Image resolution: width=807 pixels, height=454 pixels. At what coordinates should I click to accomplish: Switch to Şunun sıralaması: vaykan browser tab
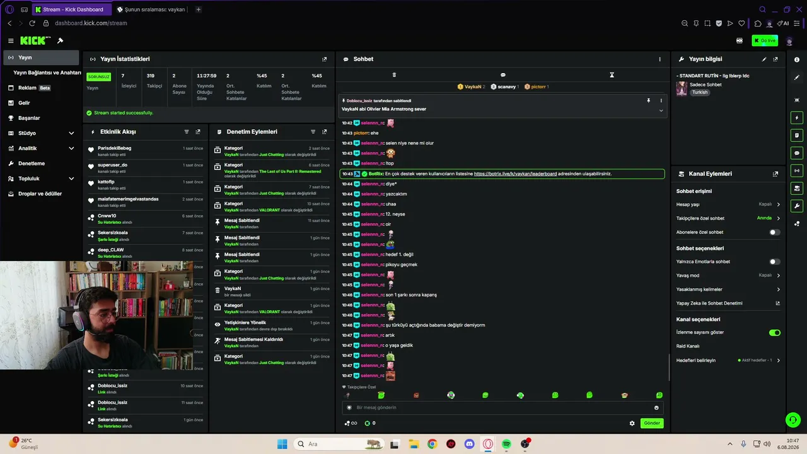point(151,9)
